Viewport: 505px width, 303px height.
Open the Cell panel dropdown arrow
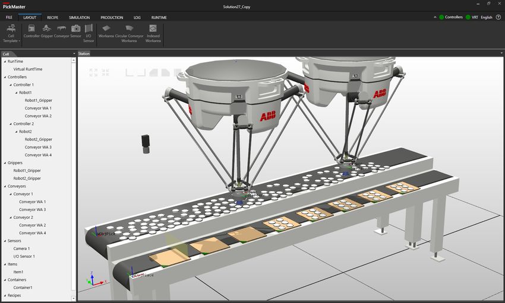click(74, 53)
